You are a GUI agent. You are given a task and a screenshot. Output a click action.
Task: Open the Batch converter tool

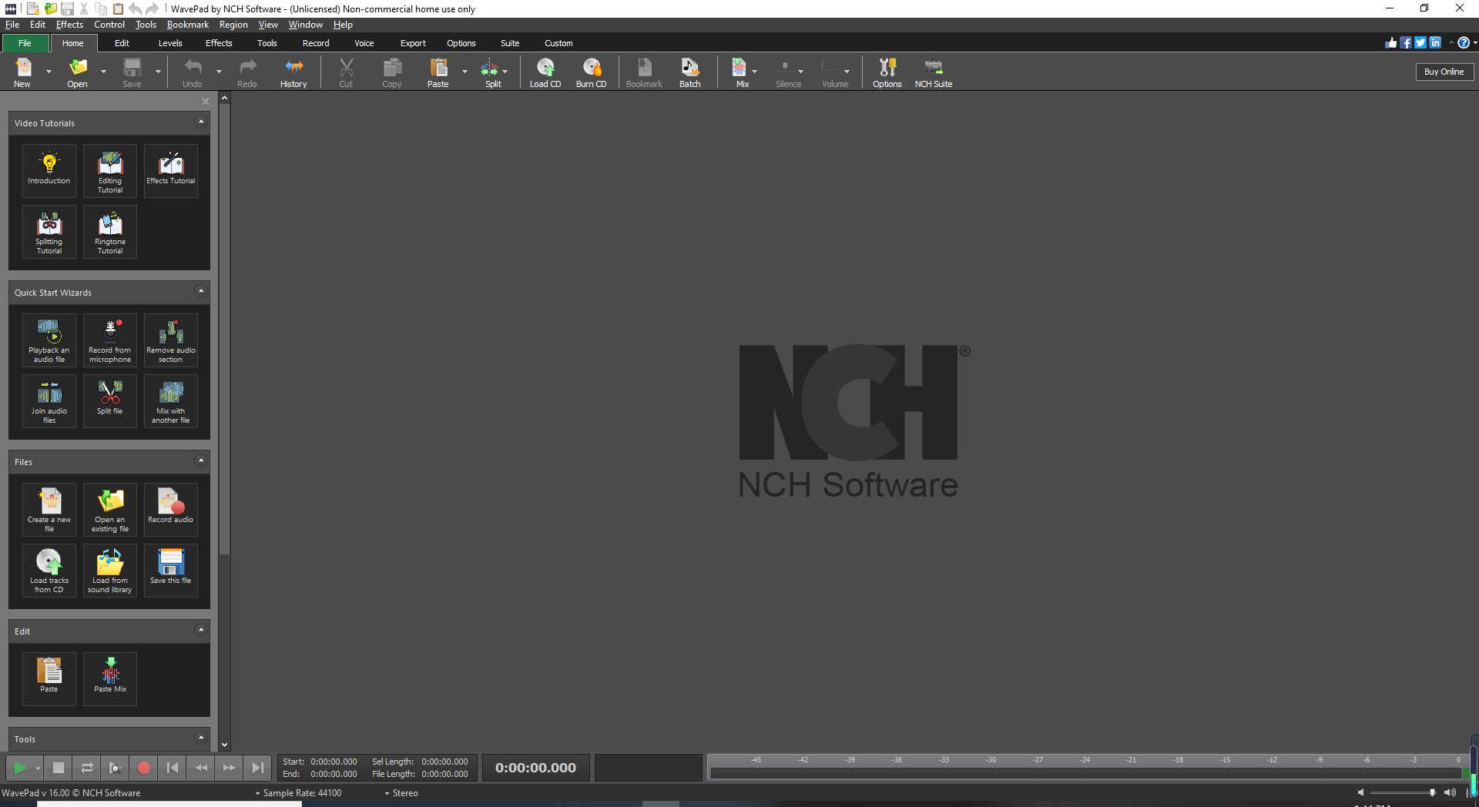click(690, 73)
